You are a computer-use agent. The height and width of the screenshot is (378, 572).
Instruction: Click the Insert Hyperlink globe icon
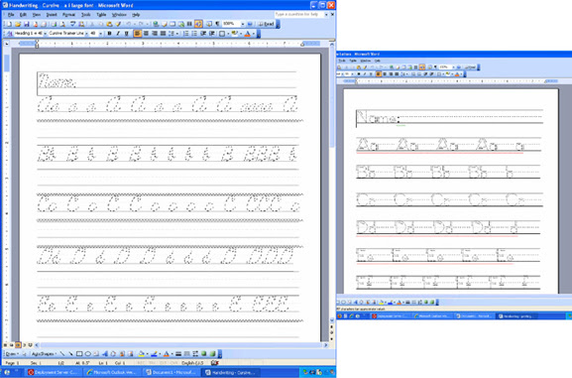[156, 24]
